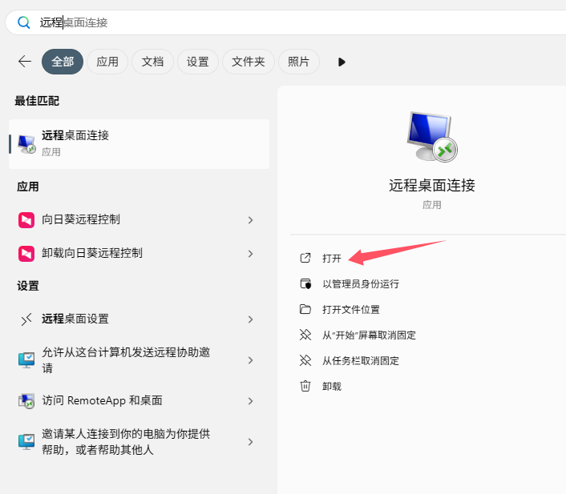Click the 远程桌面连接 icon in best match
Image resolution: width=566 pixels, height=494 pixels.
point(26,144)
